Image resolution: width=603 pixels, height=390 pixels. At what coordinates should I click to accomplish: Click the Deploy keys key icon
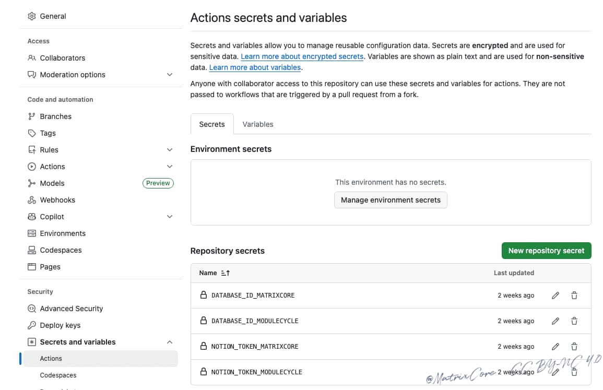point(32,325)
